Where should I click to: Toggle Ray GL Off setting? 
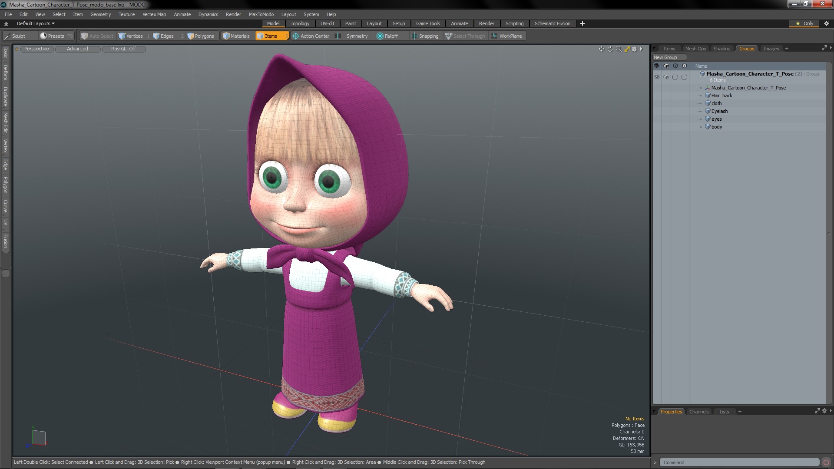pyautogui.click(x=123, y=49)
